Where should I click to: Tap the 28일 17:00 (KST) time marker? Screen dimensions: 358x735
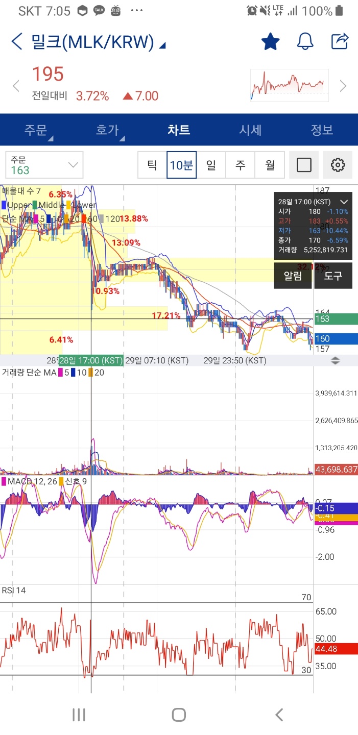tap(90, 360)
